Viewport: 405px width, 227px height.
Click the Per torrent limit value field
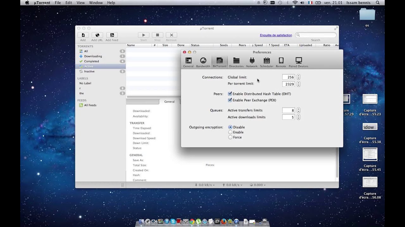tap(289, 84)
